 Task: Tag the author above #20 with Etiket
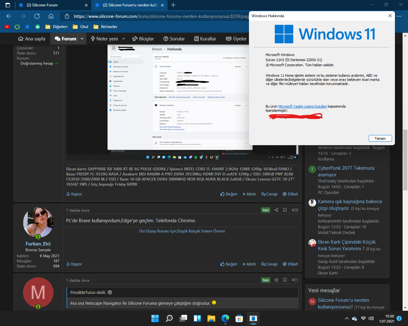(x=290, y=194)
